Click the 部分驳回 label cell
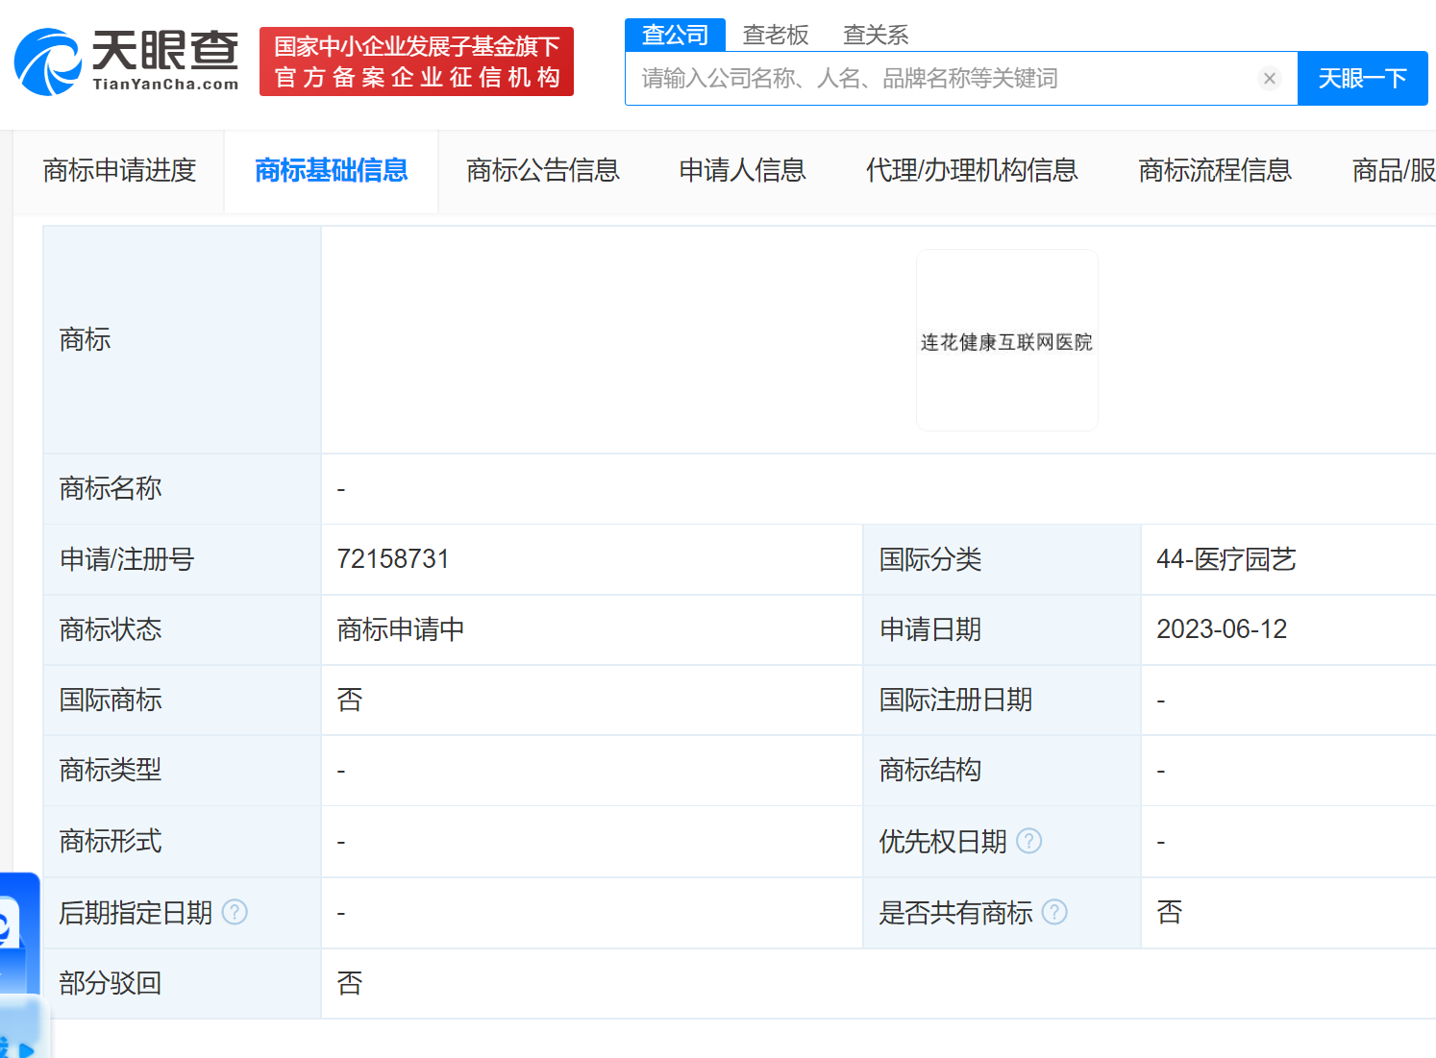 182,983
